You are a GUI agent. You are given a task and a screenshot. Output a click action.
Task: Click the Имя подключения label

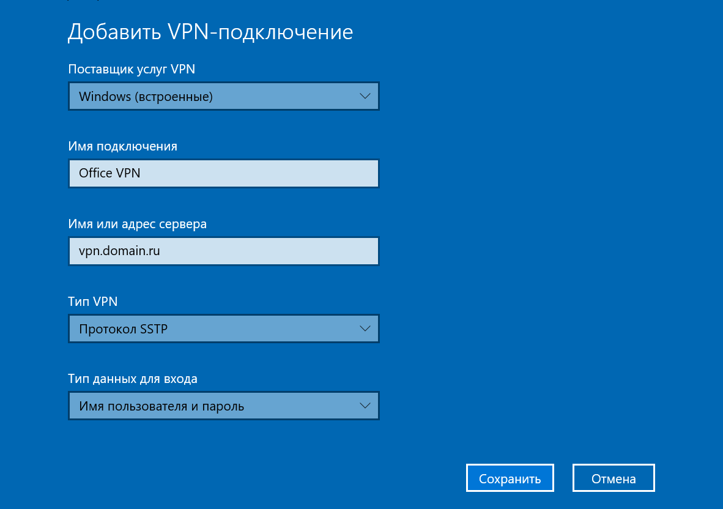click(122, 146)
